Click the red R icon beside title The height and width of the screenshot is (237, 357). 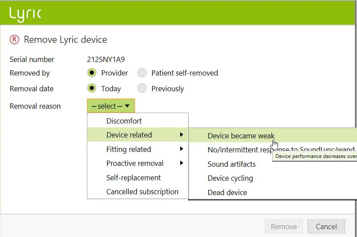[14, 39]
